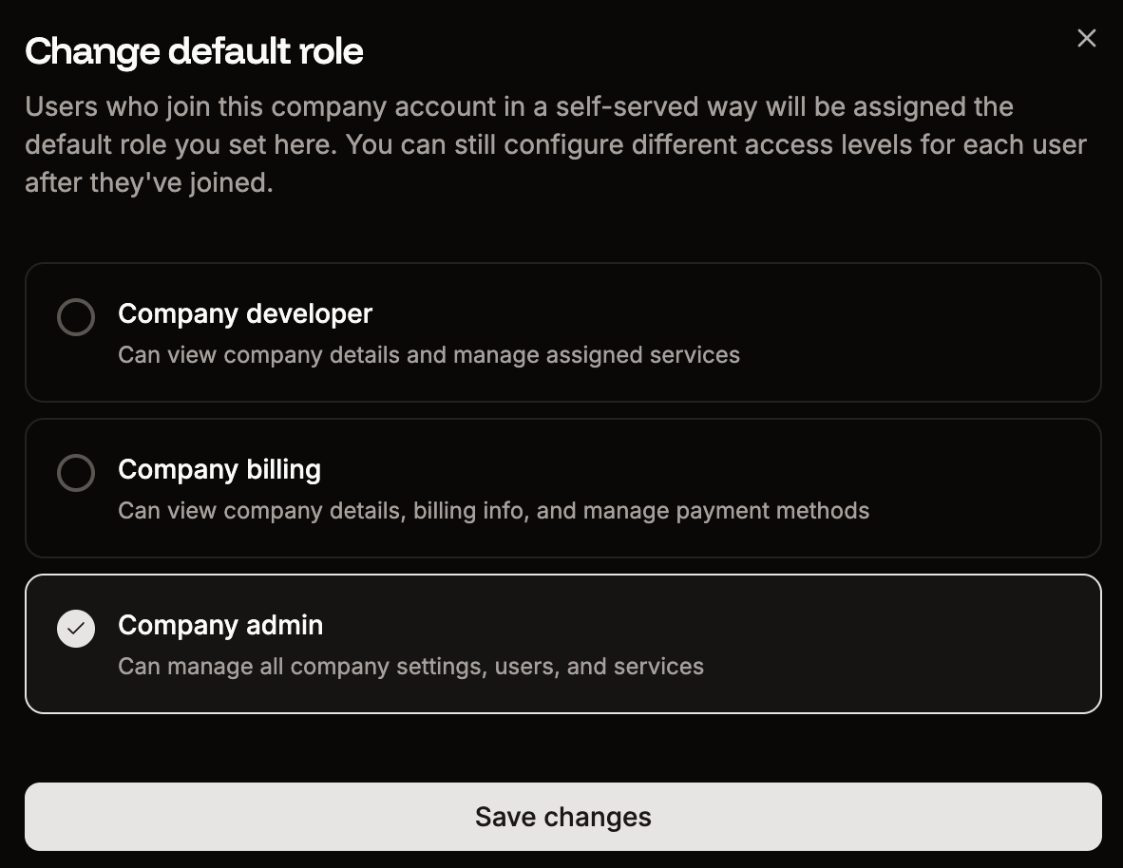Click the billing role description text

492,510
